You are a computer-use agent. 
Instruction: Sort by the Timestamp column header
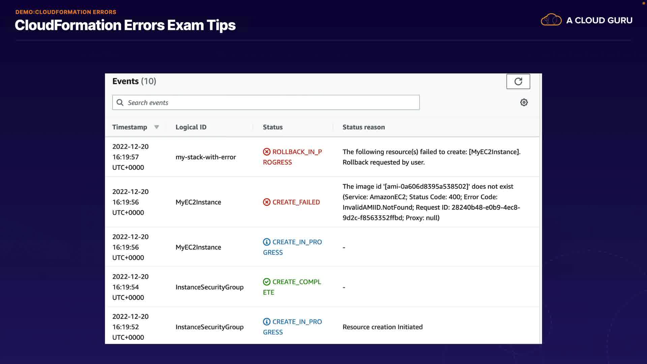(x=130, y=127)
